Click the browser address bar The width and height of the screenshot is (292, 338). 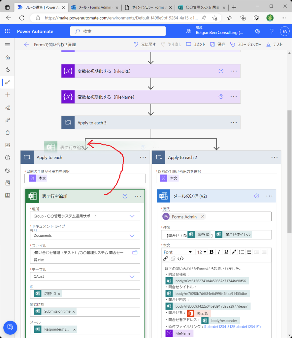coord(121,18)
